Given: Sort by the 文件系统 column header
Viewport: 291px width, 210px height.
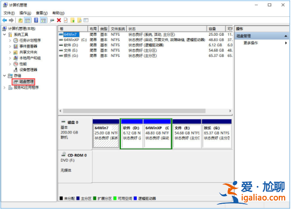Looking at the screenshot, I should point(118,29).
